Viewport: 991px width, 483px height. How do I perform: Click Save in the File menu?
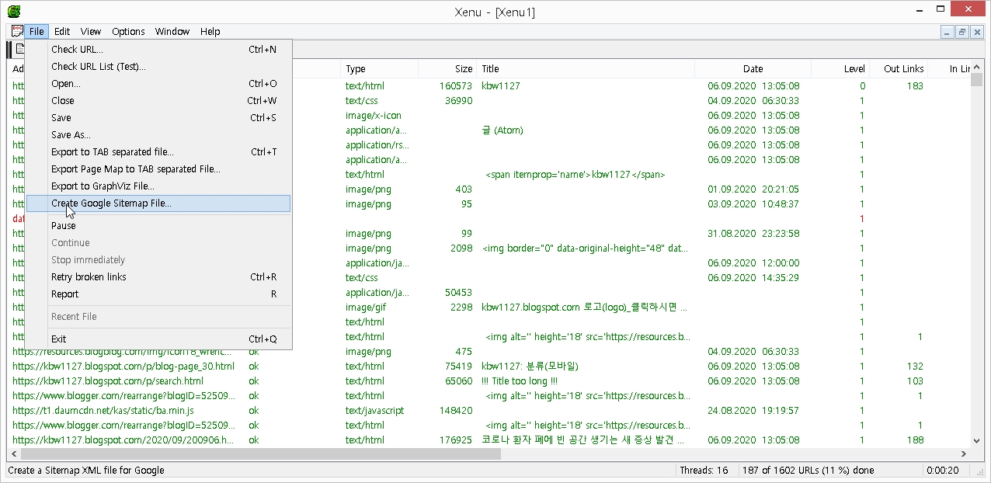158,118
